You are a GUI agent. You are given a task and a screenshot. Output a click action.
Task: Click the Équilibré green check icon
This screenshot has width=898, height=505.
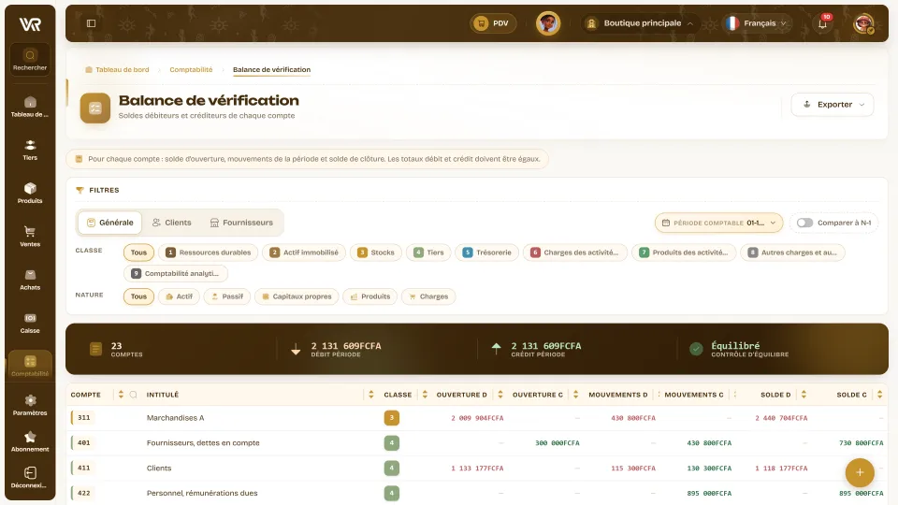point(696,349)
